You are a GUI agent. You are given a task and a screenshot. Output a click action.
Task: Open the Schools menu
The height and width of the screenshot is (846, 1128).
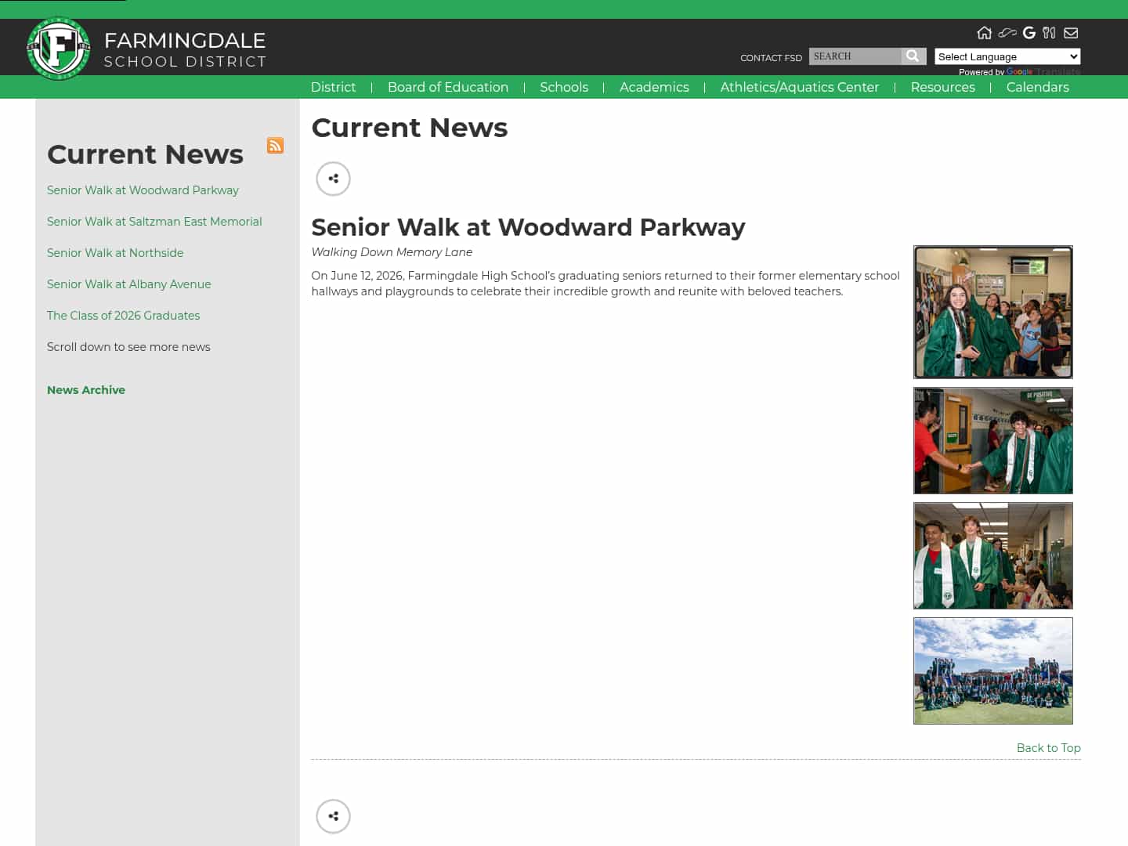pyautogui.click(x=564, y=87)
